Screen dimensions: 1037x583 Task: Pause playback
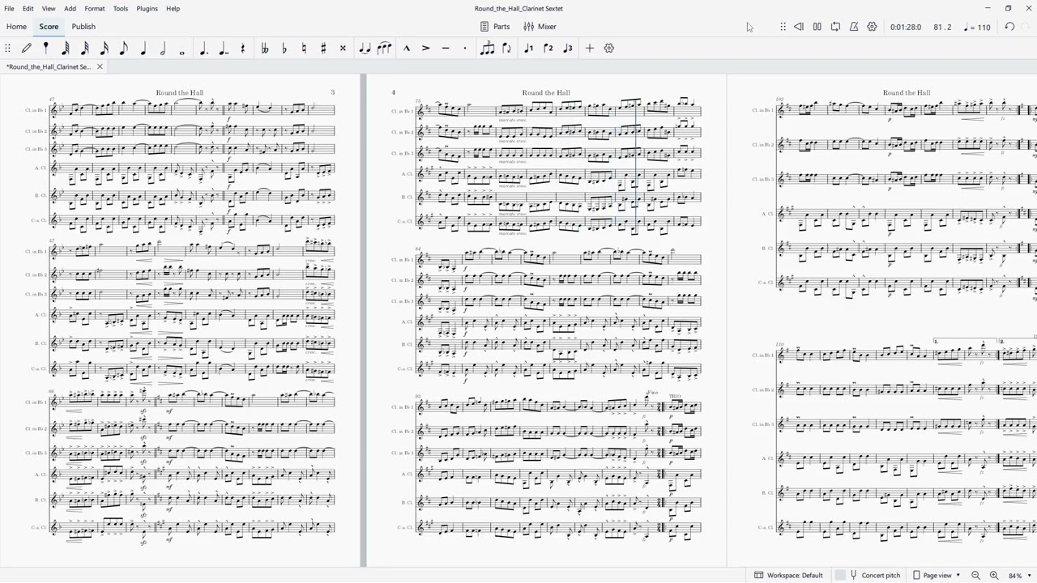817,27
